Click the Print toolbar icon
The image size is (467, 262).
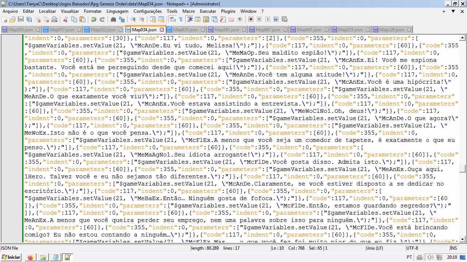pyautogui.click(x=54, y=19)
